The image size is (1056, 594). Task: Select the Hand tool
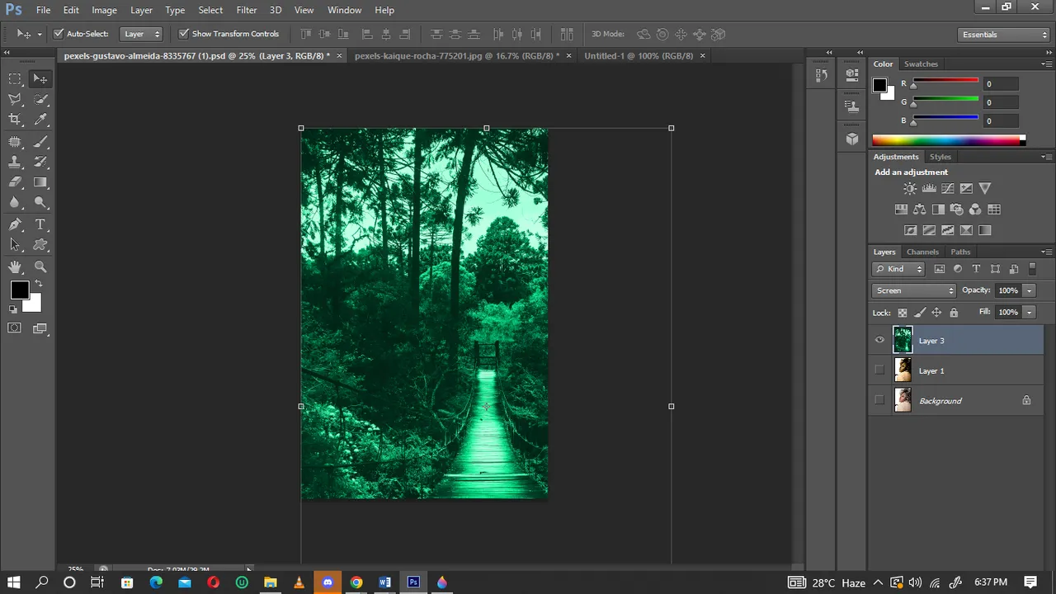tap(15, 266)
